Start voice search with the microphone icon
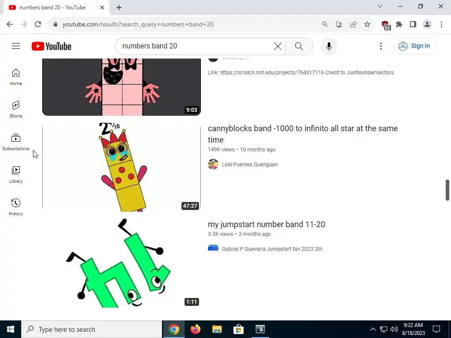This screenshot has height=338, width=451. pyautogui.click(x=329, y=46)
